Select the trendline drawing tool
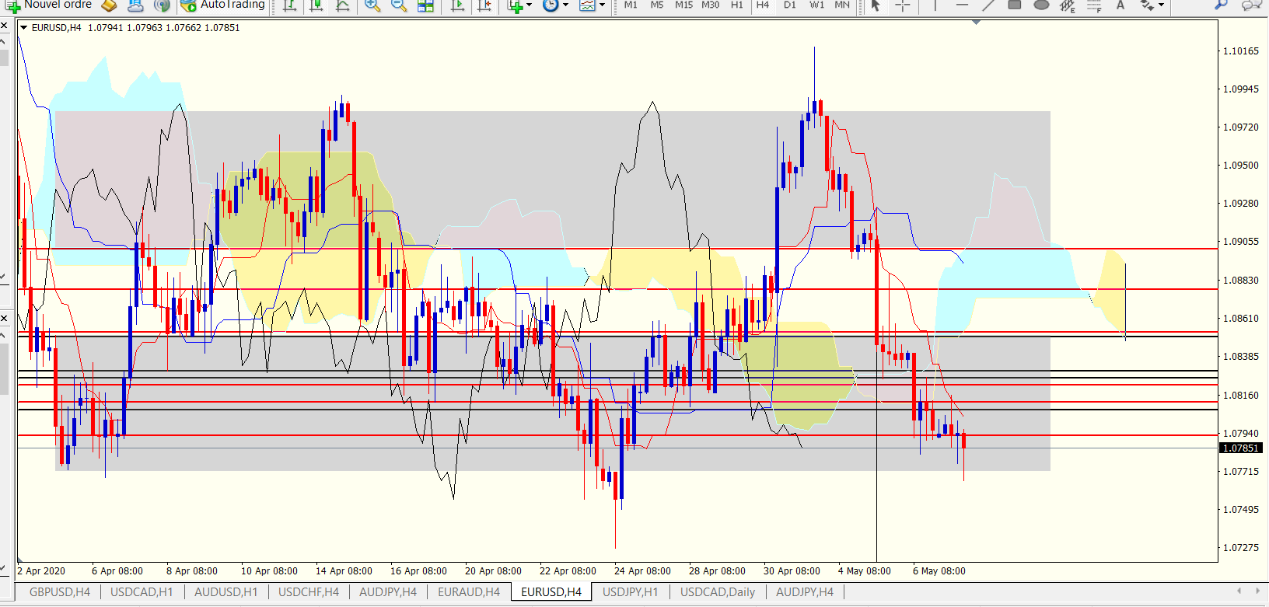 [x=988, y=5]
